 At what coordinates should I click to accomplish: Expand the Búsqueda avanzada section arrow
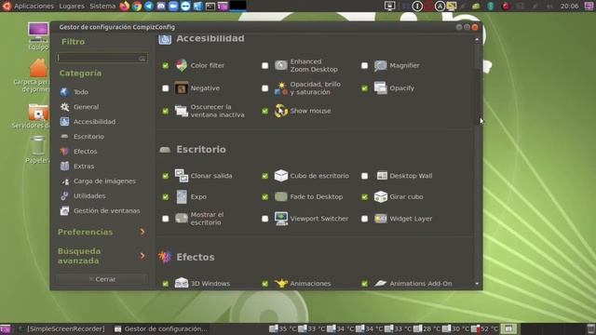point(142,256)
